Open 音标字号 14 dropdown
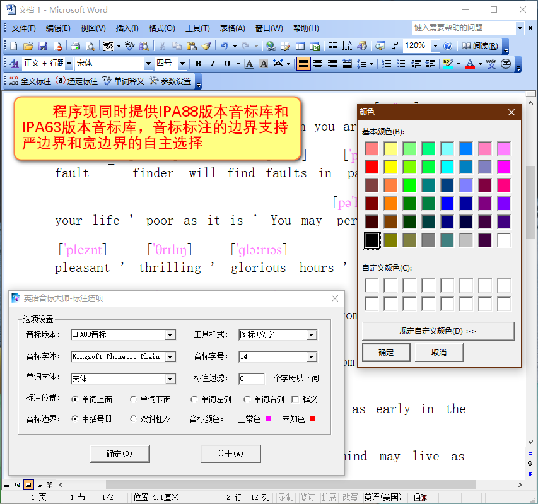Viewport: 538px width, 504px height. click(311, 357)
